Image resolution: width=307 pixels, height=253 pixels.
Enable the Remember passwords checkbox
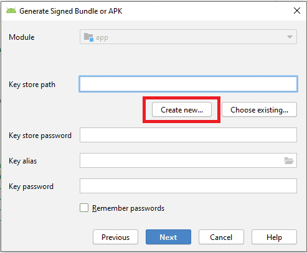tap(84, 208)
